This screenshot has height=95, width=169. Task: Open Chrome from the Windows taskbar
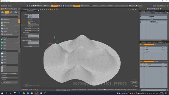point(24,93)
